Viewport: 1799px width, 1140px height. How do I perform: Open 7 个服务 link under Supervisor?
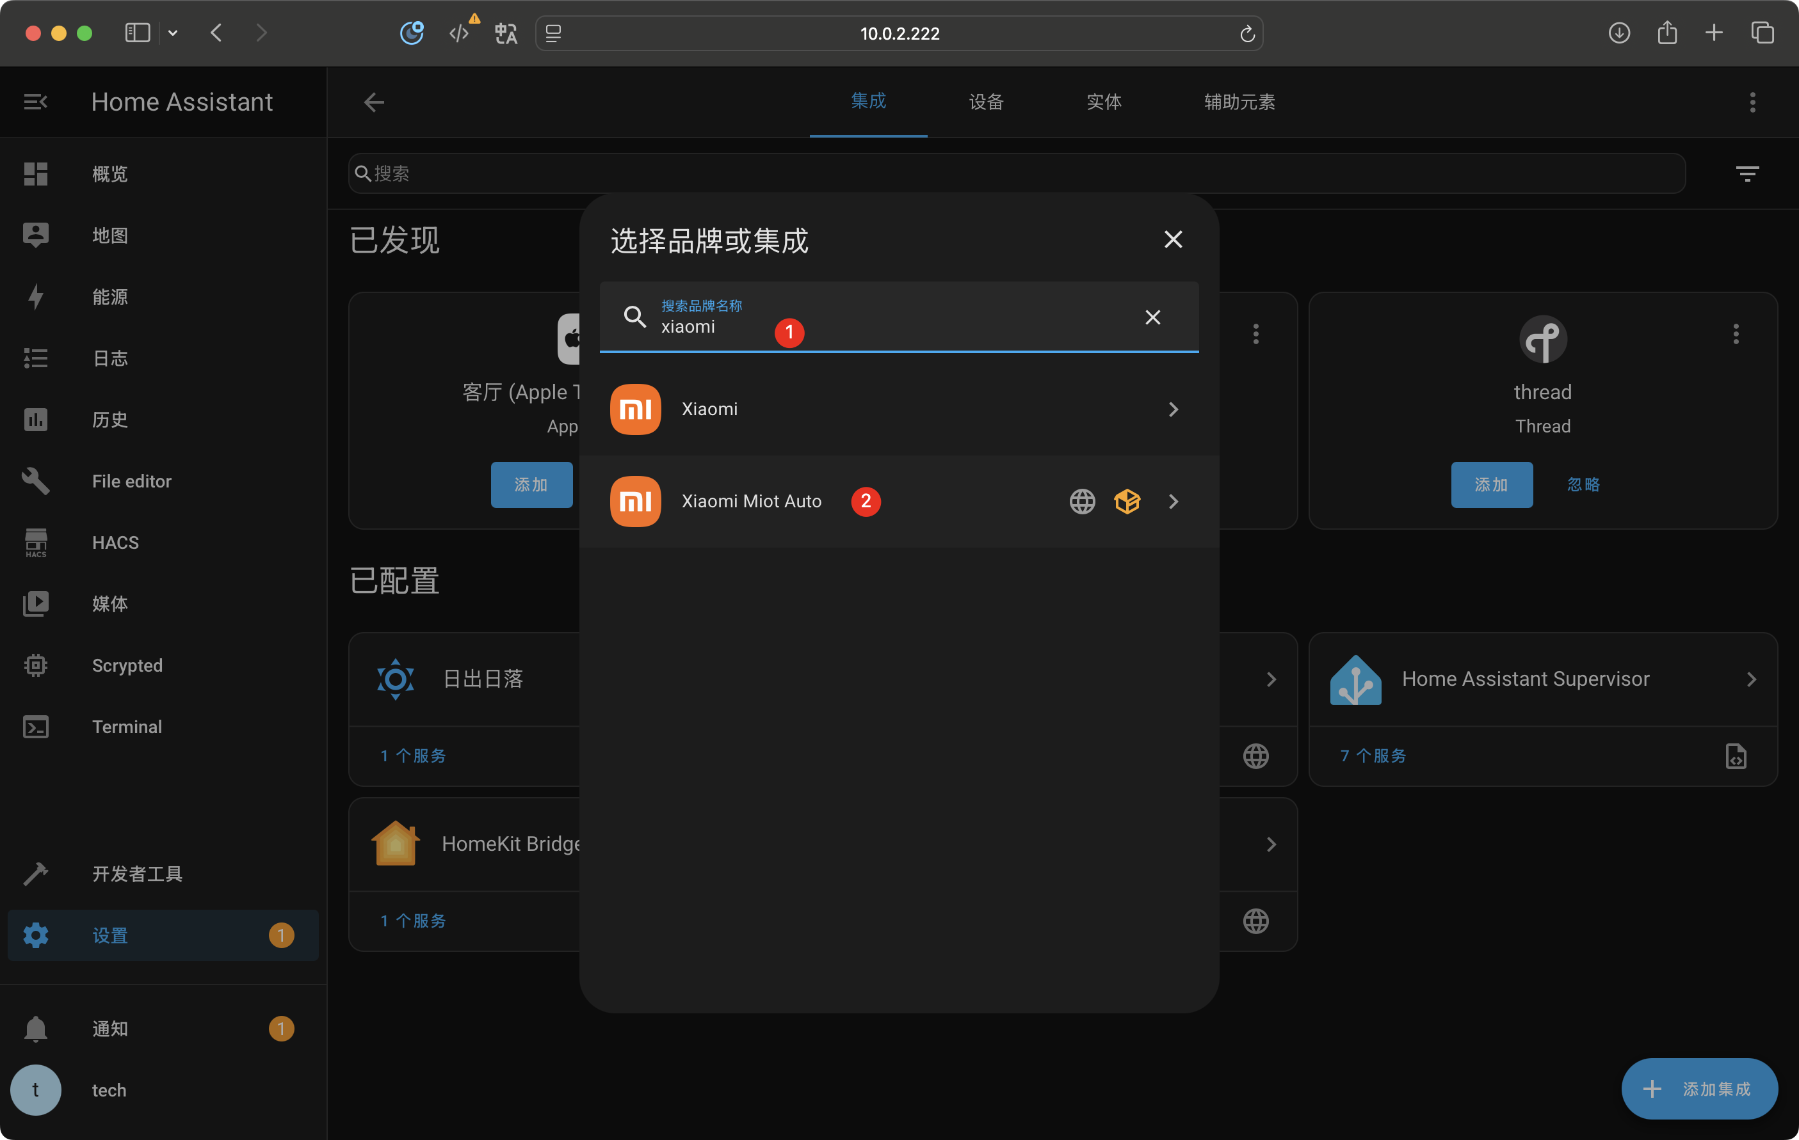click(x=1373, y=756)
